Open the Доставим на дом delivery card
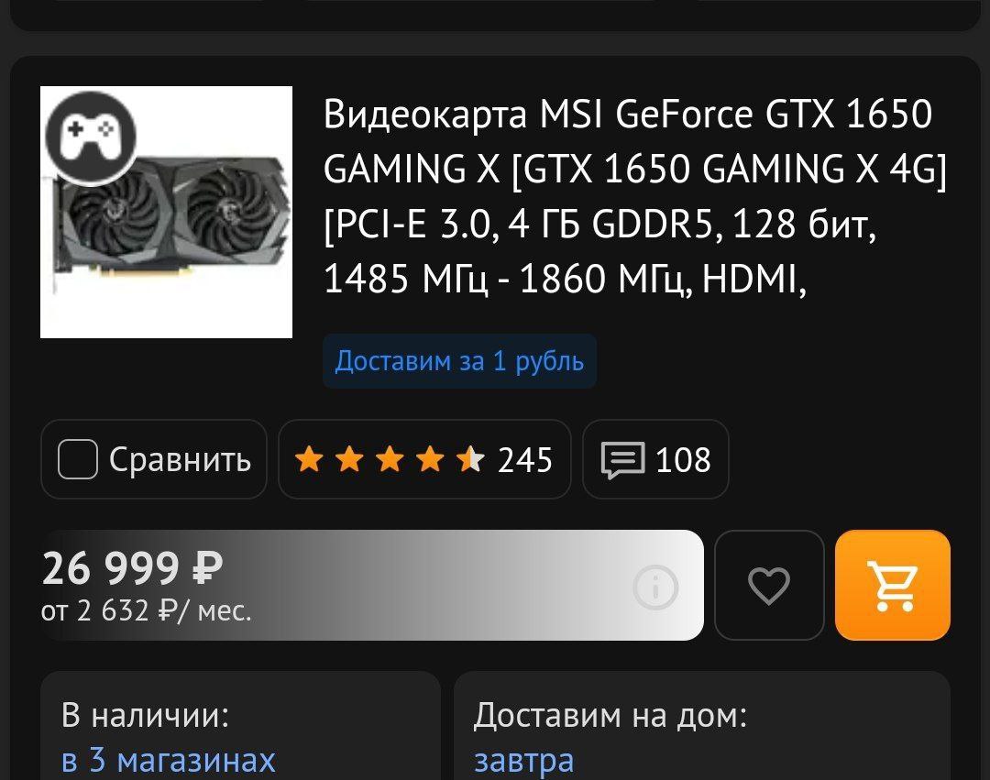 (x=702, y=726)
